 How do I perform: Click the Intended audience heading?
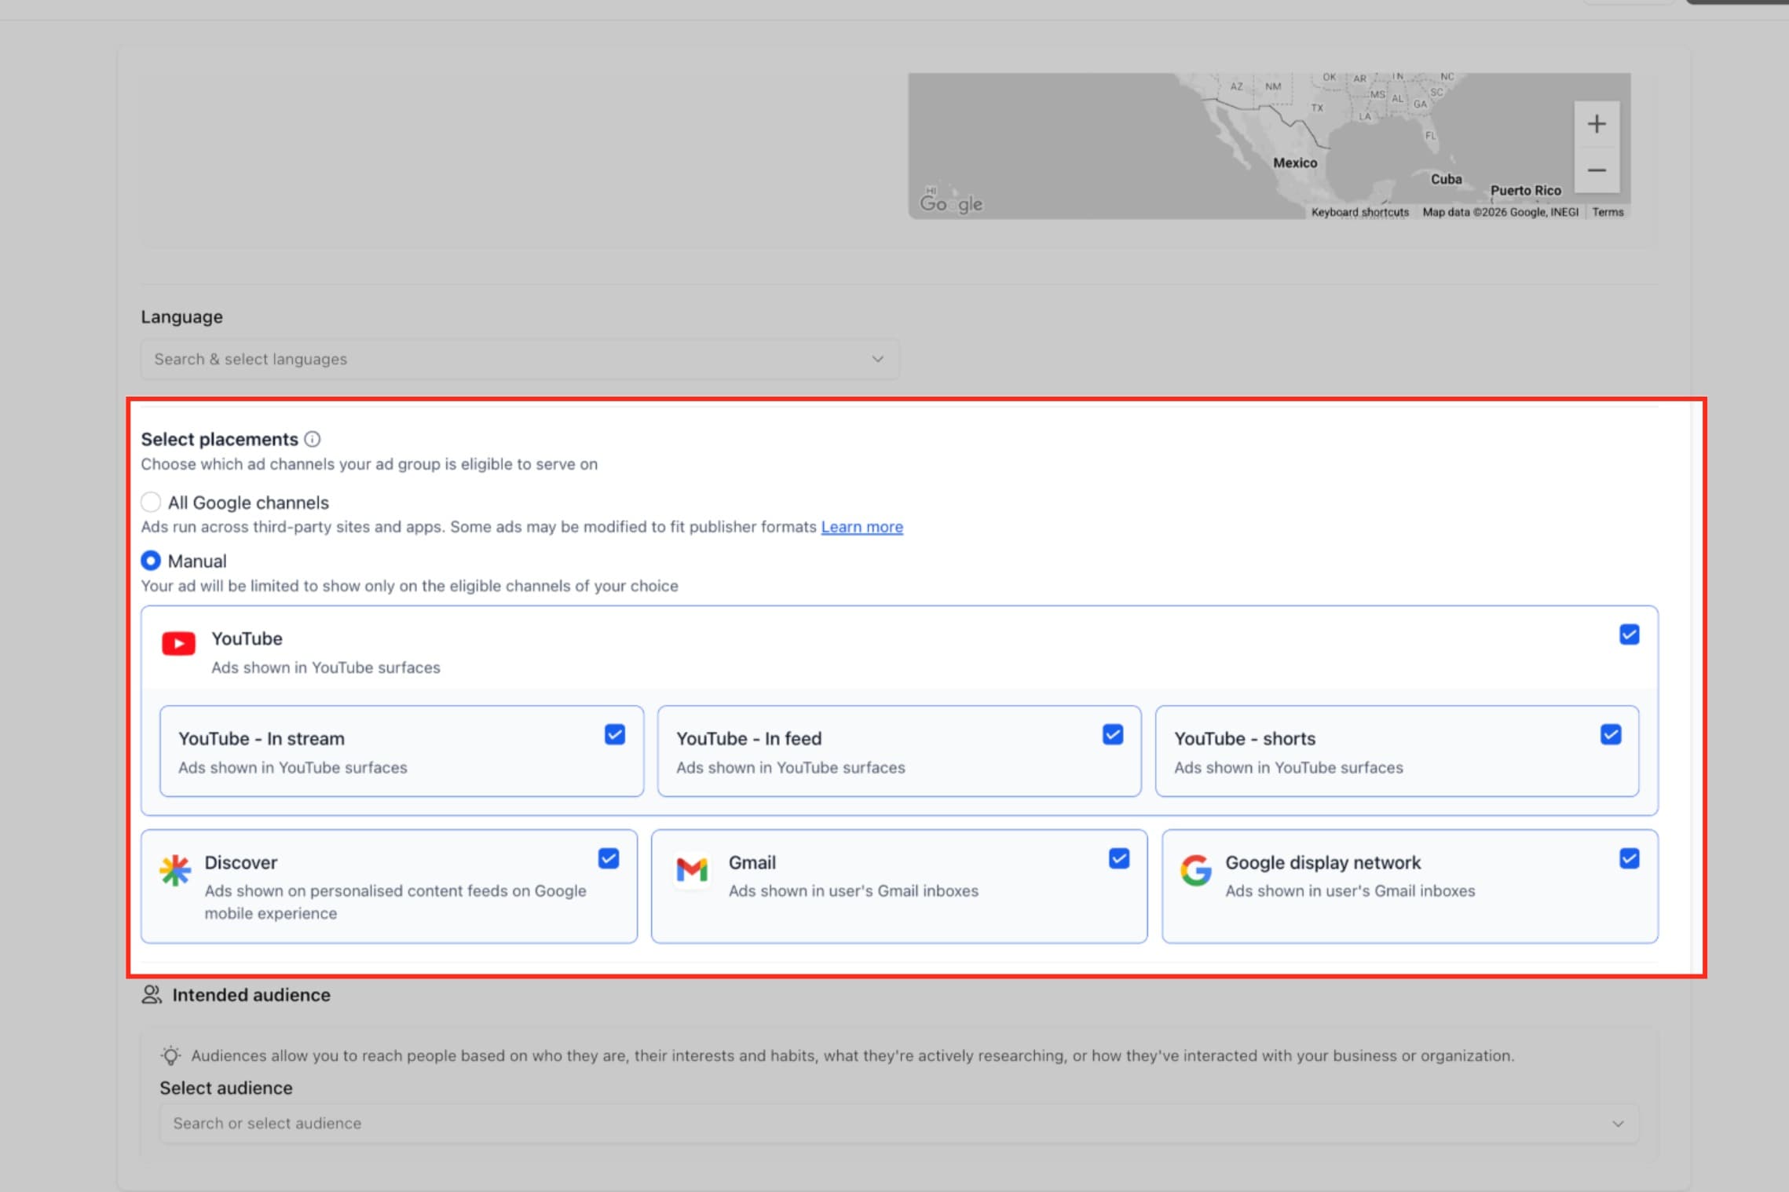click(x=251, y=995)
